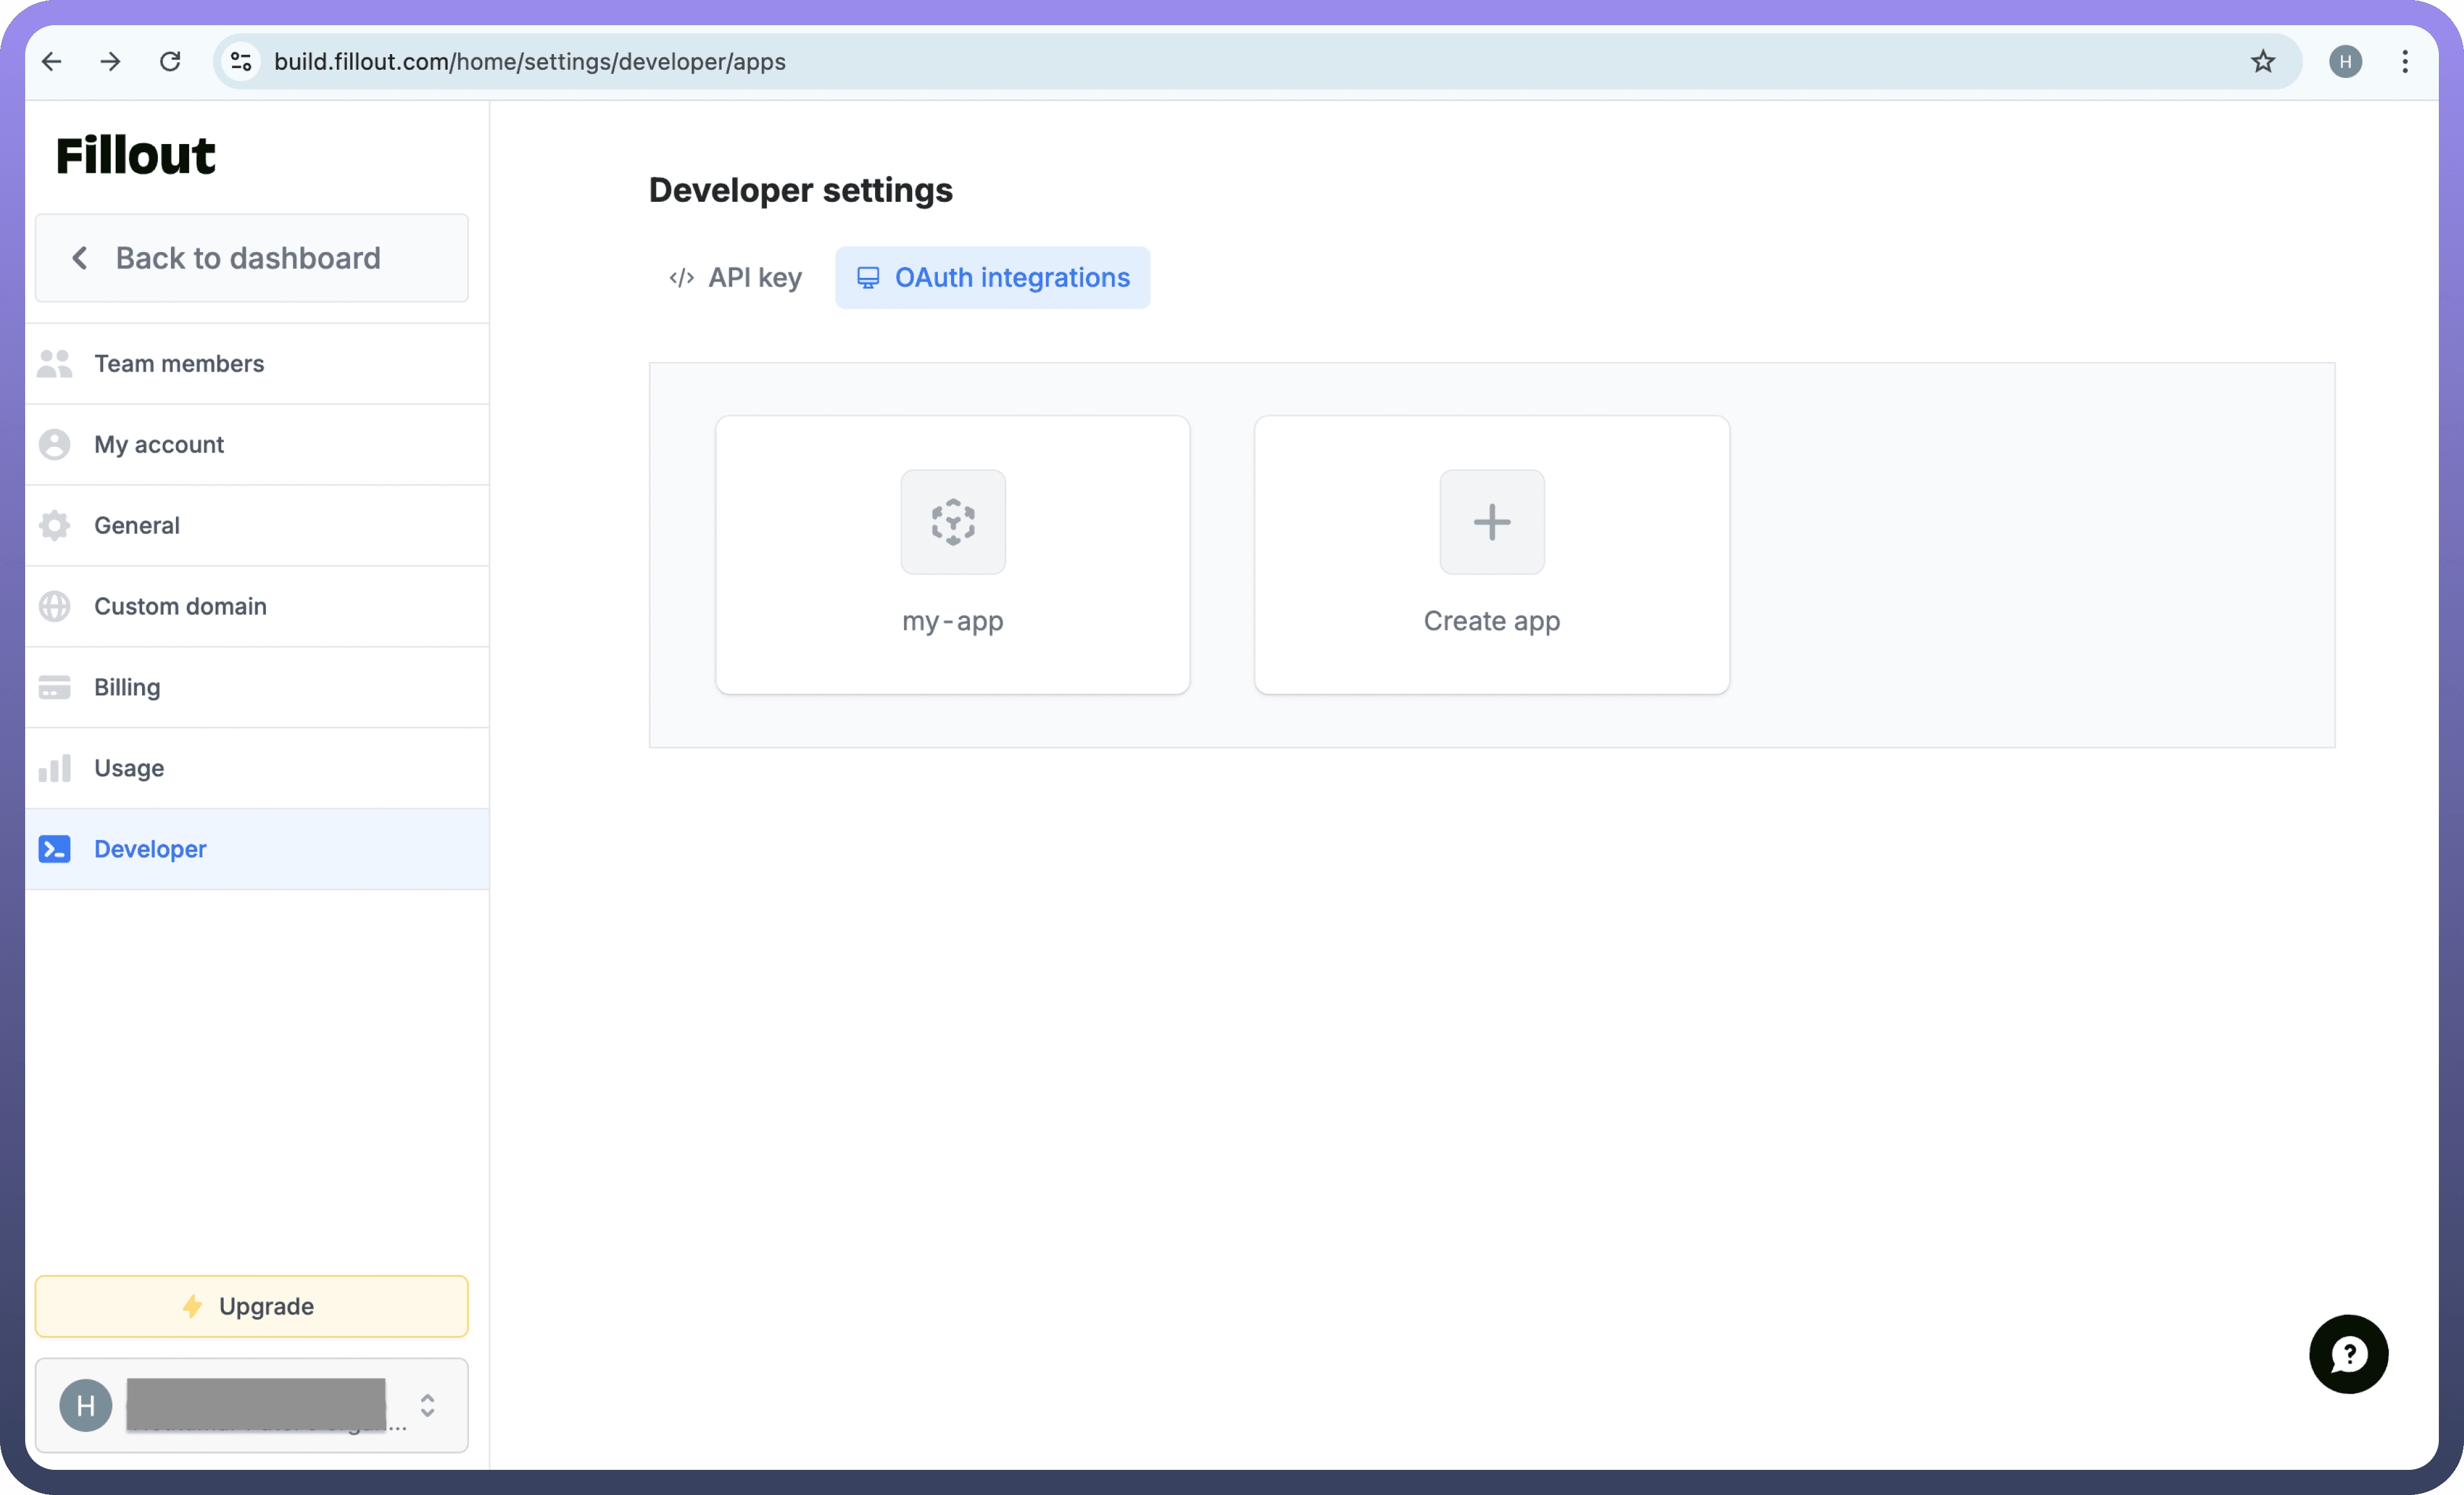Reload the browser page

click(x=170, y=62)
